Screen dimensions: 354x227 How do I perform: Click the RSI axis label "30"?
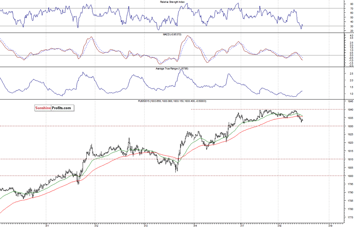pyautogui.click(x=352, y=26)
